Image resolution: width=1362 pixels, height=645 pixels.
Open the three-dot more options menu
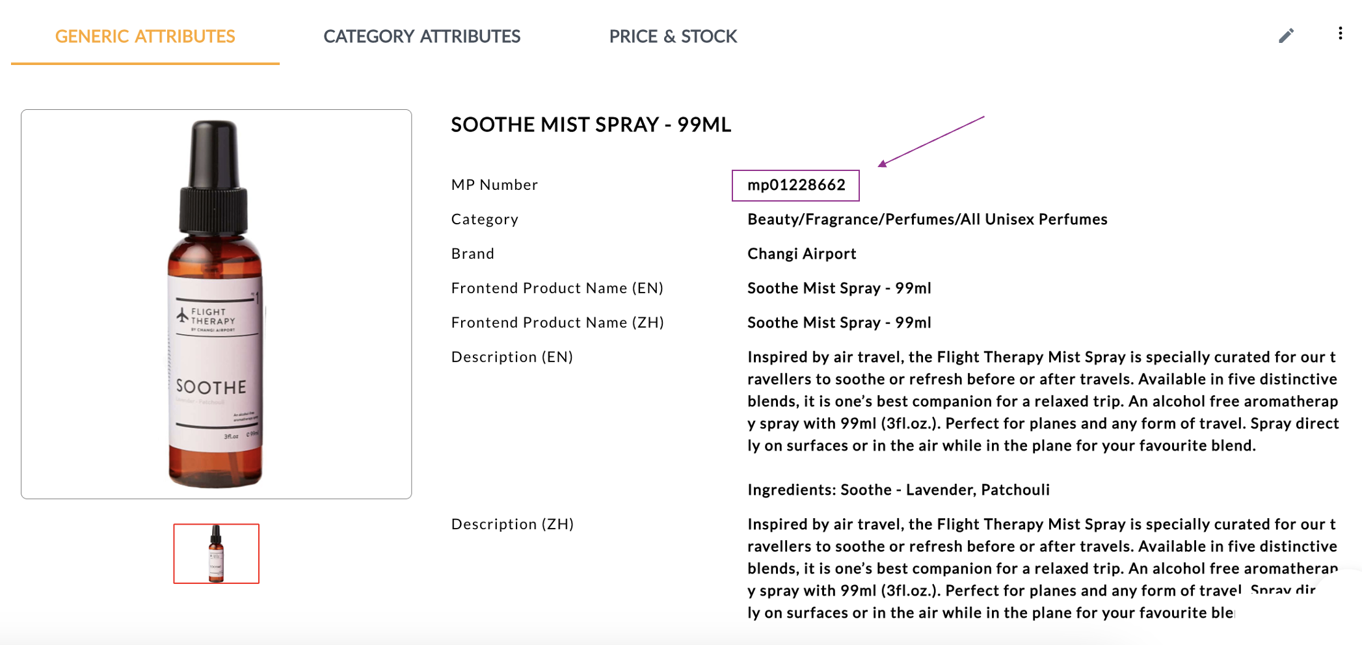(1340, 34)
